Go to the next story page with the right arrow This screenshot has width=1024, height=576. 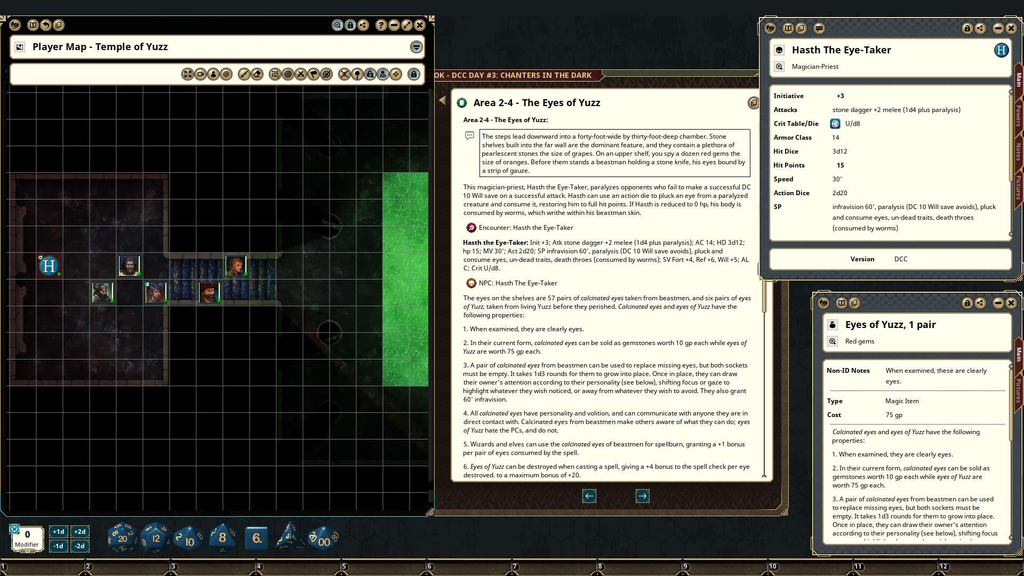point(643,496)
